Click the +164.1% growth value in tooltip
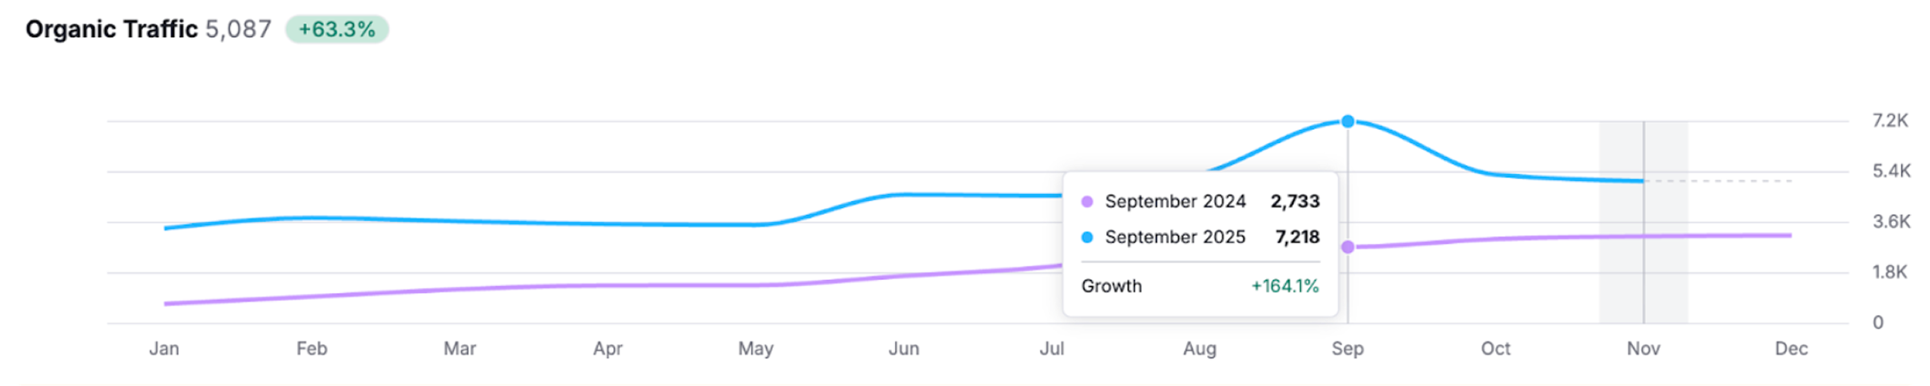 [1285, 286]
